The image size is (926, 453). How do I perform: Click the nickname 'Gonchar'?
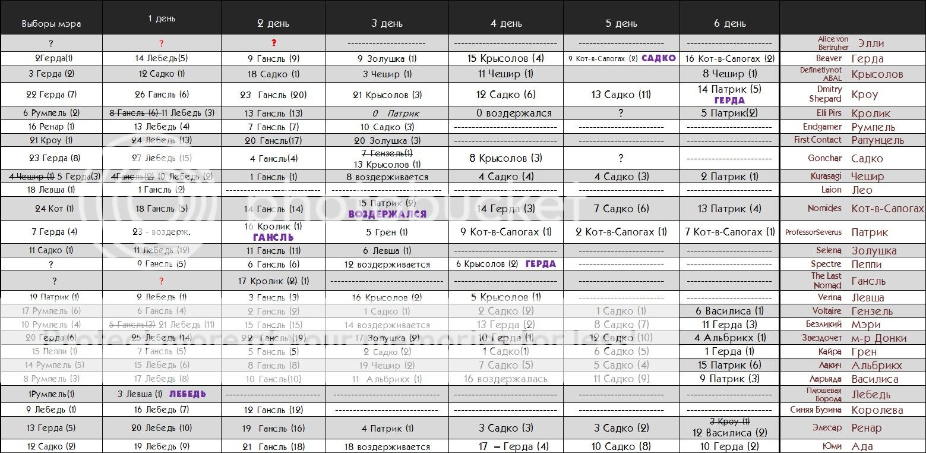[825, 158]
